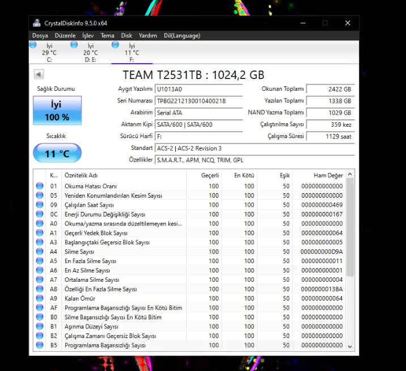Click the Öznitelik Adı column header

124,176
